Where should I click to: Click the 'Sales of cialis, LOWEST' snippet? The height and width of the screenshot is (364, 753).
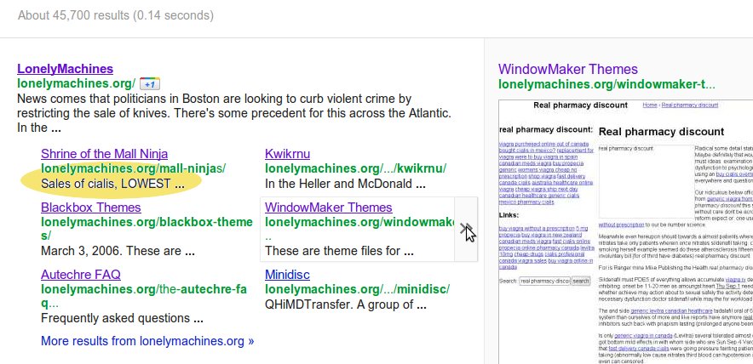point(112,184)
